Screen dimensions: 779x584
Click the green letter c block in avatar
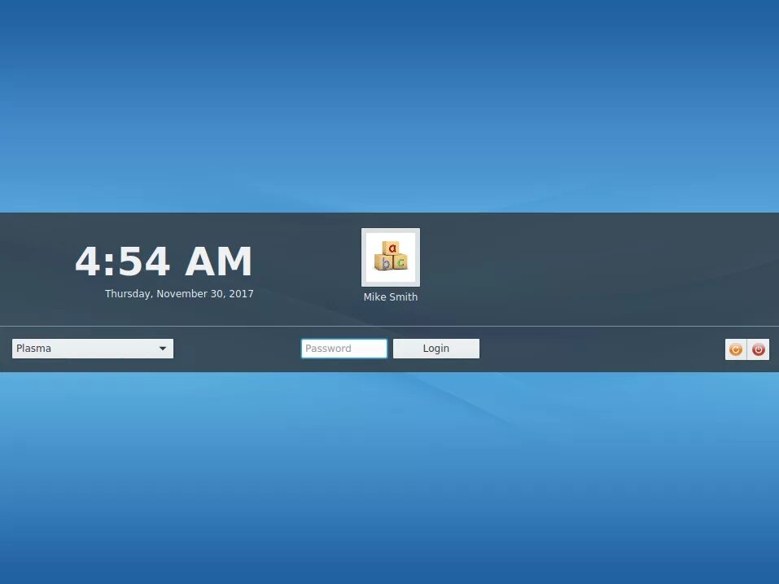[x=400, y=261]
